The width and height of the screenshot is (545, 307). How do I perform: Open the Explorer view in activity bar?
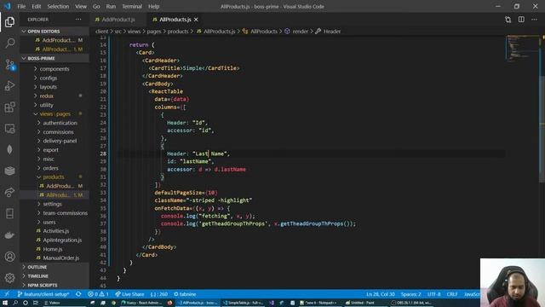click(9, 22)
